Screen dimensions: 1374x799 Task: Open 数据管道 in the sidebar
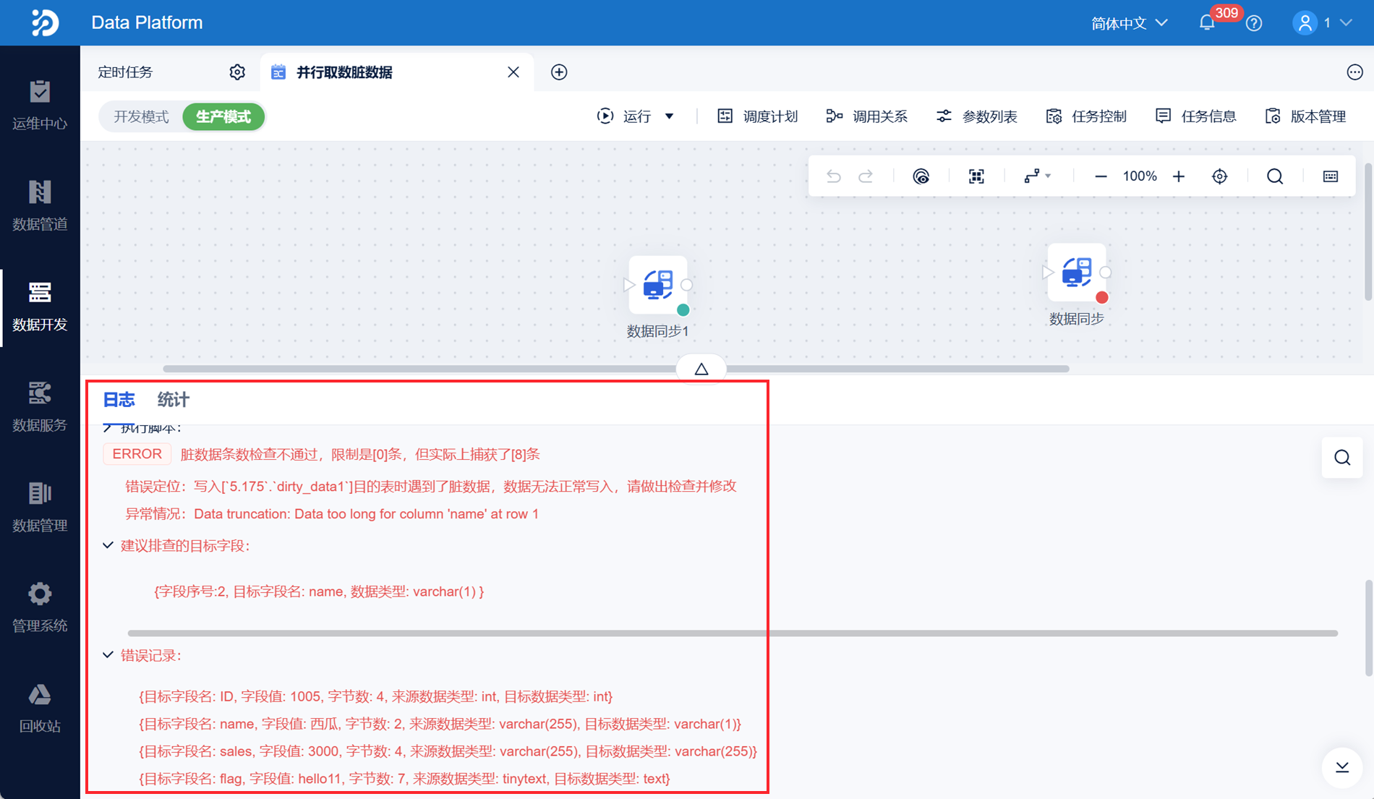click(40, 206)
